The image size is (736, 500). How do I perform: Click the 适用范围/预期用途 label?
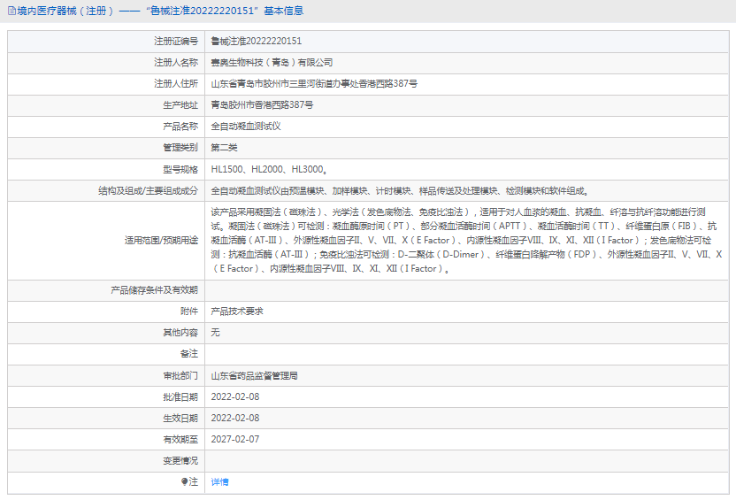pos(162,241)
